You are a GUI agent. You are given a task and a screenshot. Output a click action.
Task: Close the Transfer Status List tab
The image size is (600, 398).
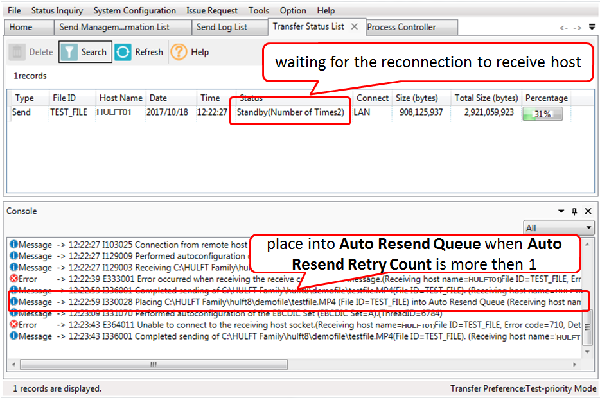[354, 26]
